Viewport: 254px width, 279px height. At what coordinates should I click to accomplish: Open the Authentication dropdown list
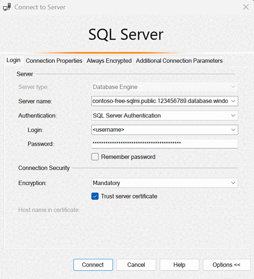click(165, 116)
